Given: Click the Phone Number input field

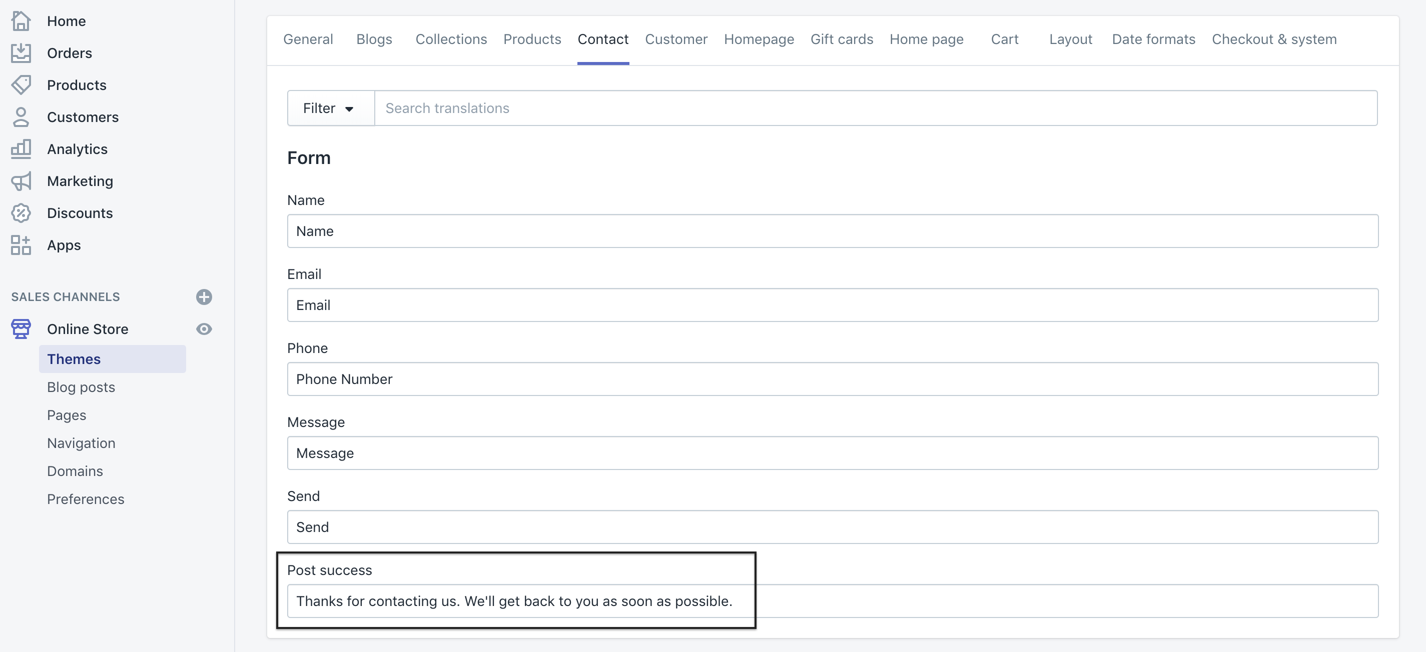Looking at the screenshot, I should pyautogui.click(x=831, y=379).
